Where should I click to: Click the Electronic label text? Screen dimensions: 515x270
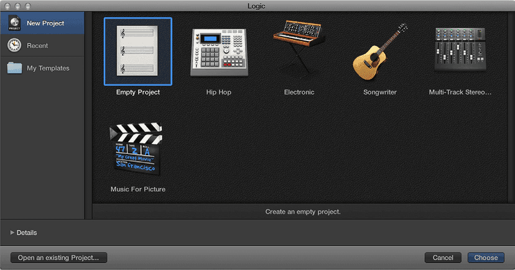[299, 92]
